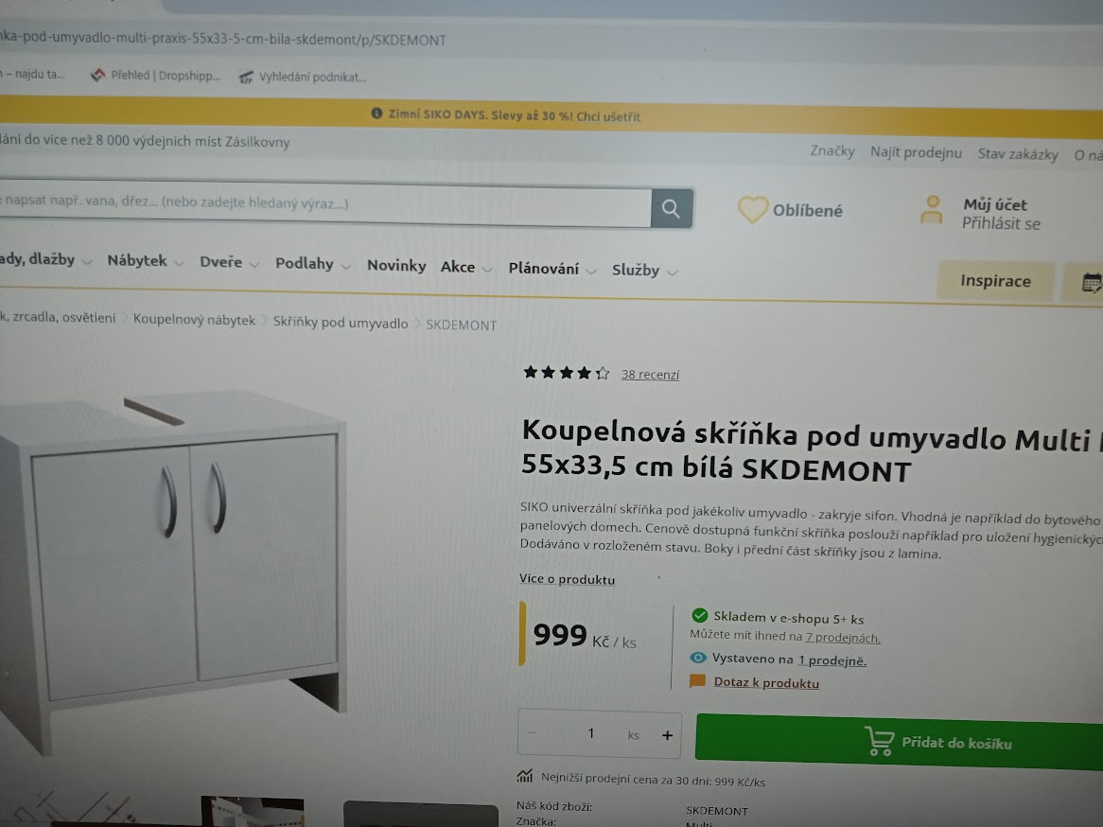Click the Můj účet user icon
1103x827 pixels.
pyautogui.click(x=932, y=210)
